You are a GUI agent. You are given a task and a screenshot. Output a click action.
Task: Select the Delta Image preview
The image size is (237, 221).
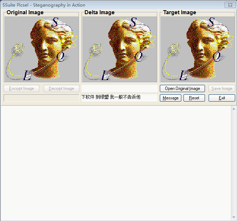click(x=119, y=49)
